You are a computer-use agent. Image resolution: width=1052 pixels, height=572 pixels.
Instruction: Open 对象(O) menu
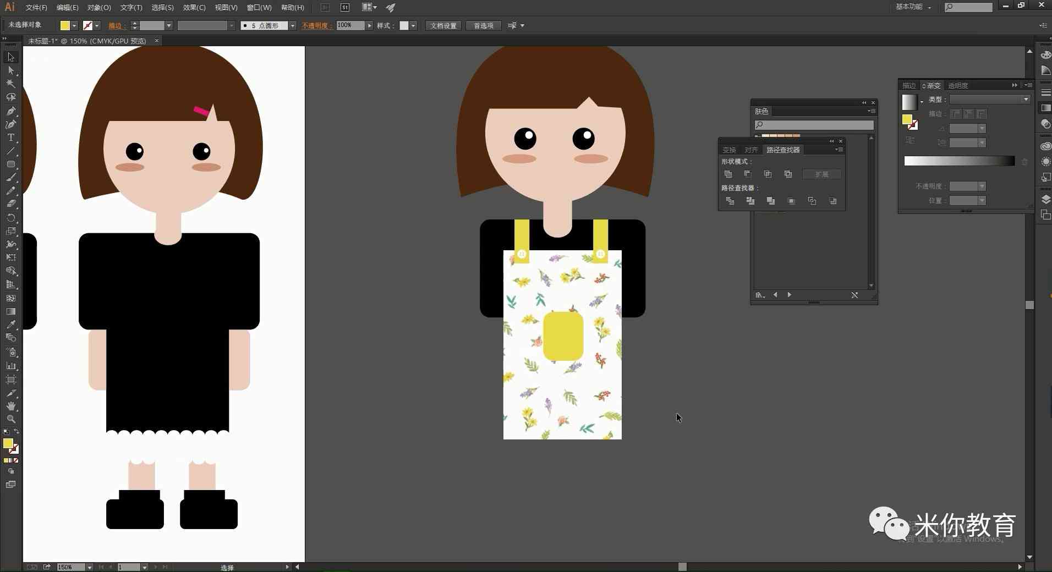pos(99,8)
